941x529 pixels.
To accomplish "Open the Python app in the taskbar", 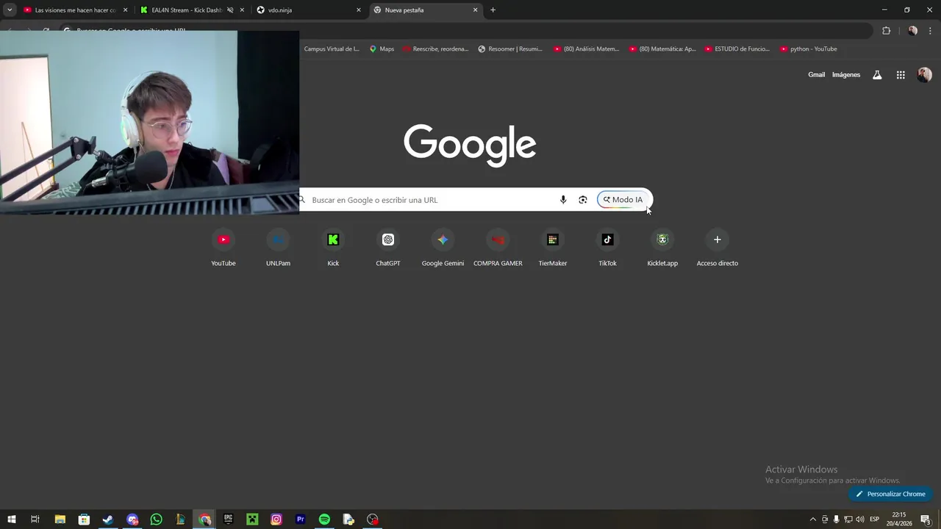I will coord(348,519).
